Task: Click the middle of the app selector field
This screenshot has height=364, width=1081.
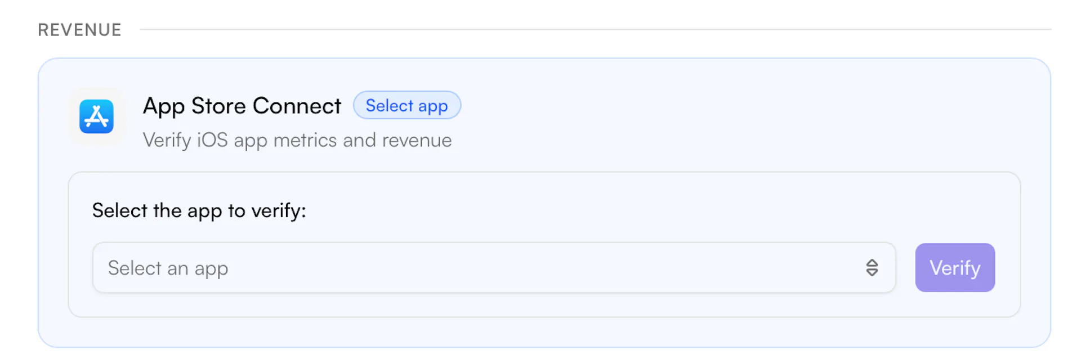Action: coord(493,268)
